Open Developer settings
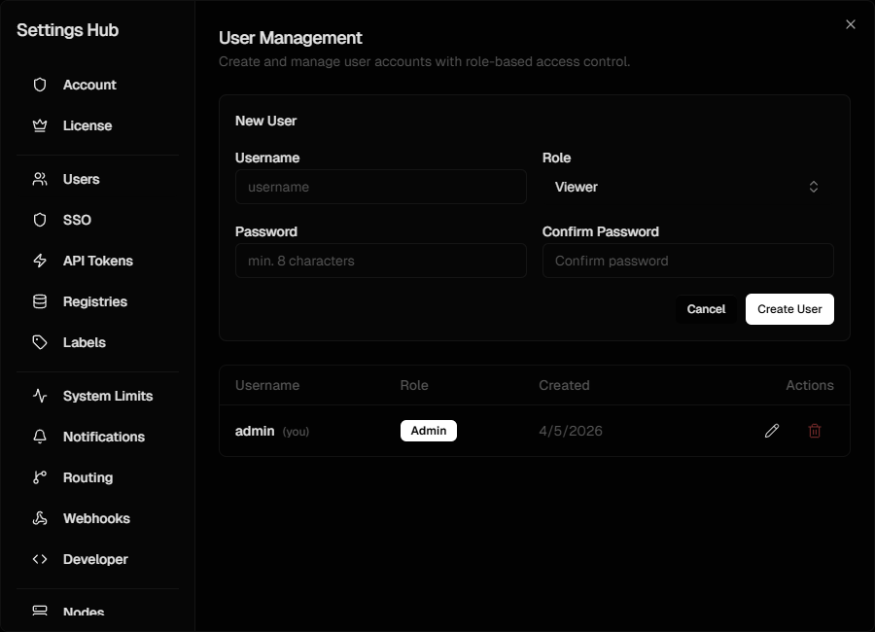This screenshot has width=875, height=632. click(97, 559)
